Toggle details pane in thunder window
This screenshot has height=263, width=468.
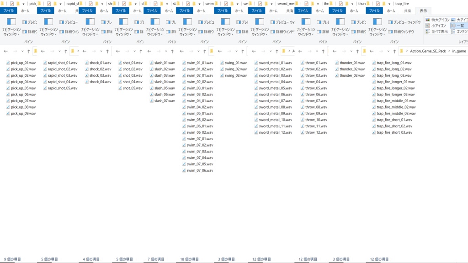point(358,32)
